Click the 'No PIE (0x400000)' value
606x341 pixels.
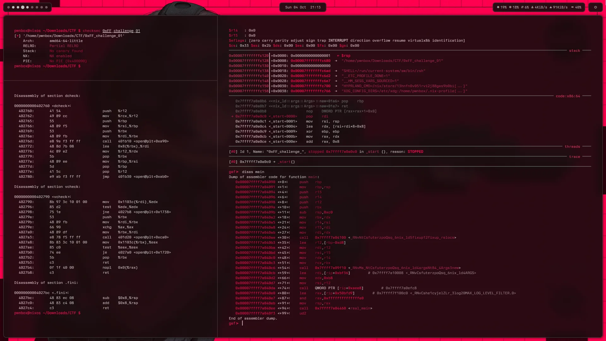pyautogui.click(x=68, y=61)
